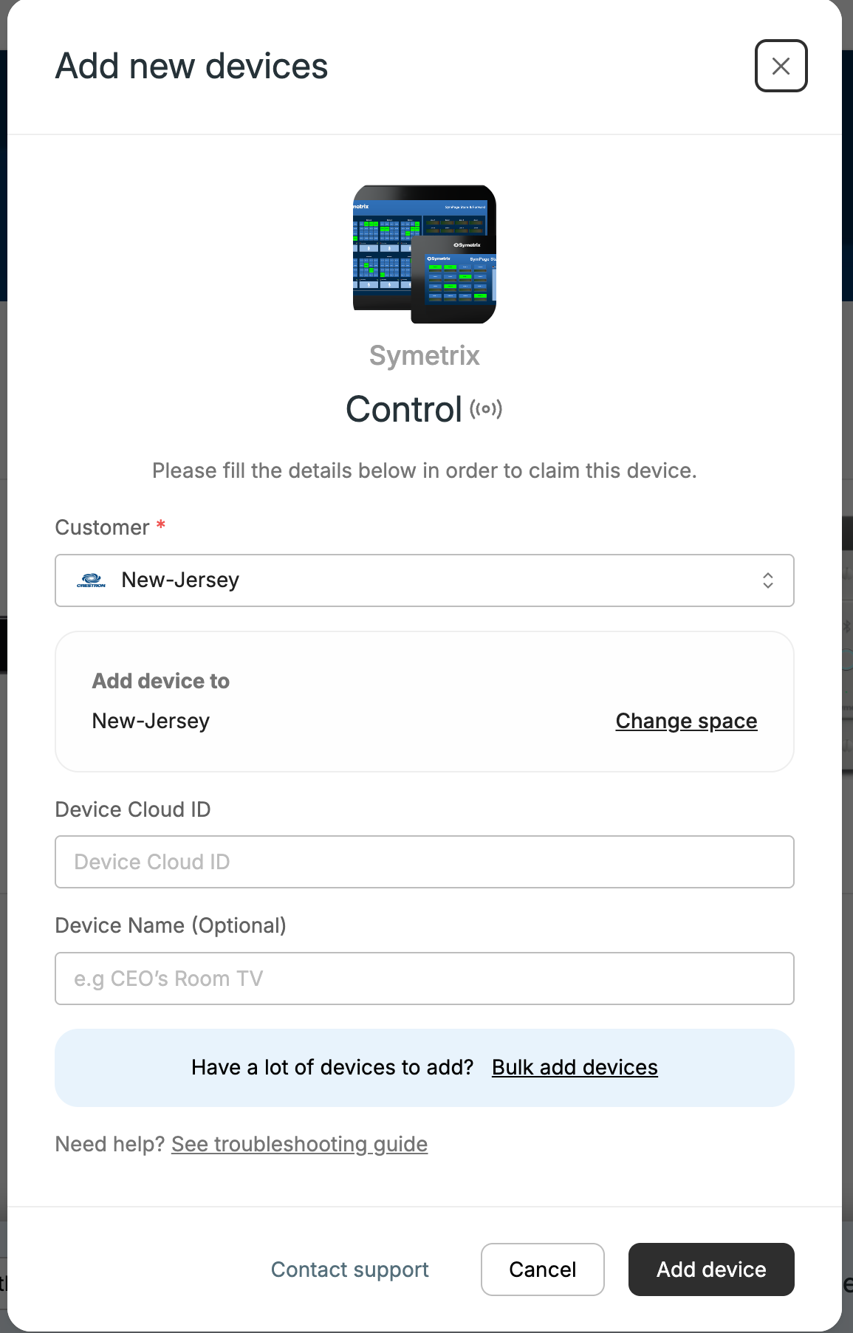Click the 'Need help?' text
The width and height of the screenshot is (853, 1333).
(x=110, y=1144)
